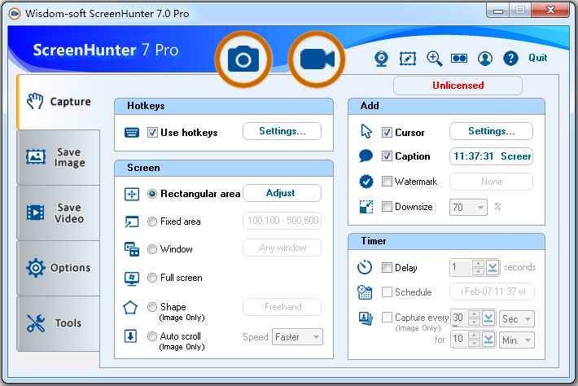Open the Options tab

click(58, 268)
